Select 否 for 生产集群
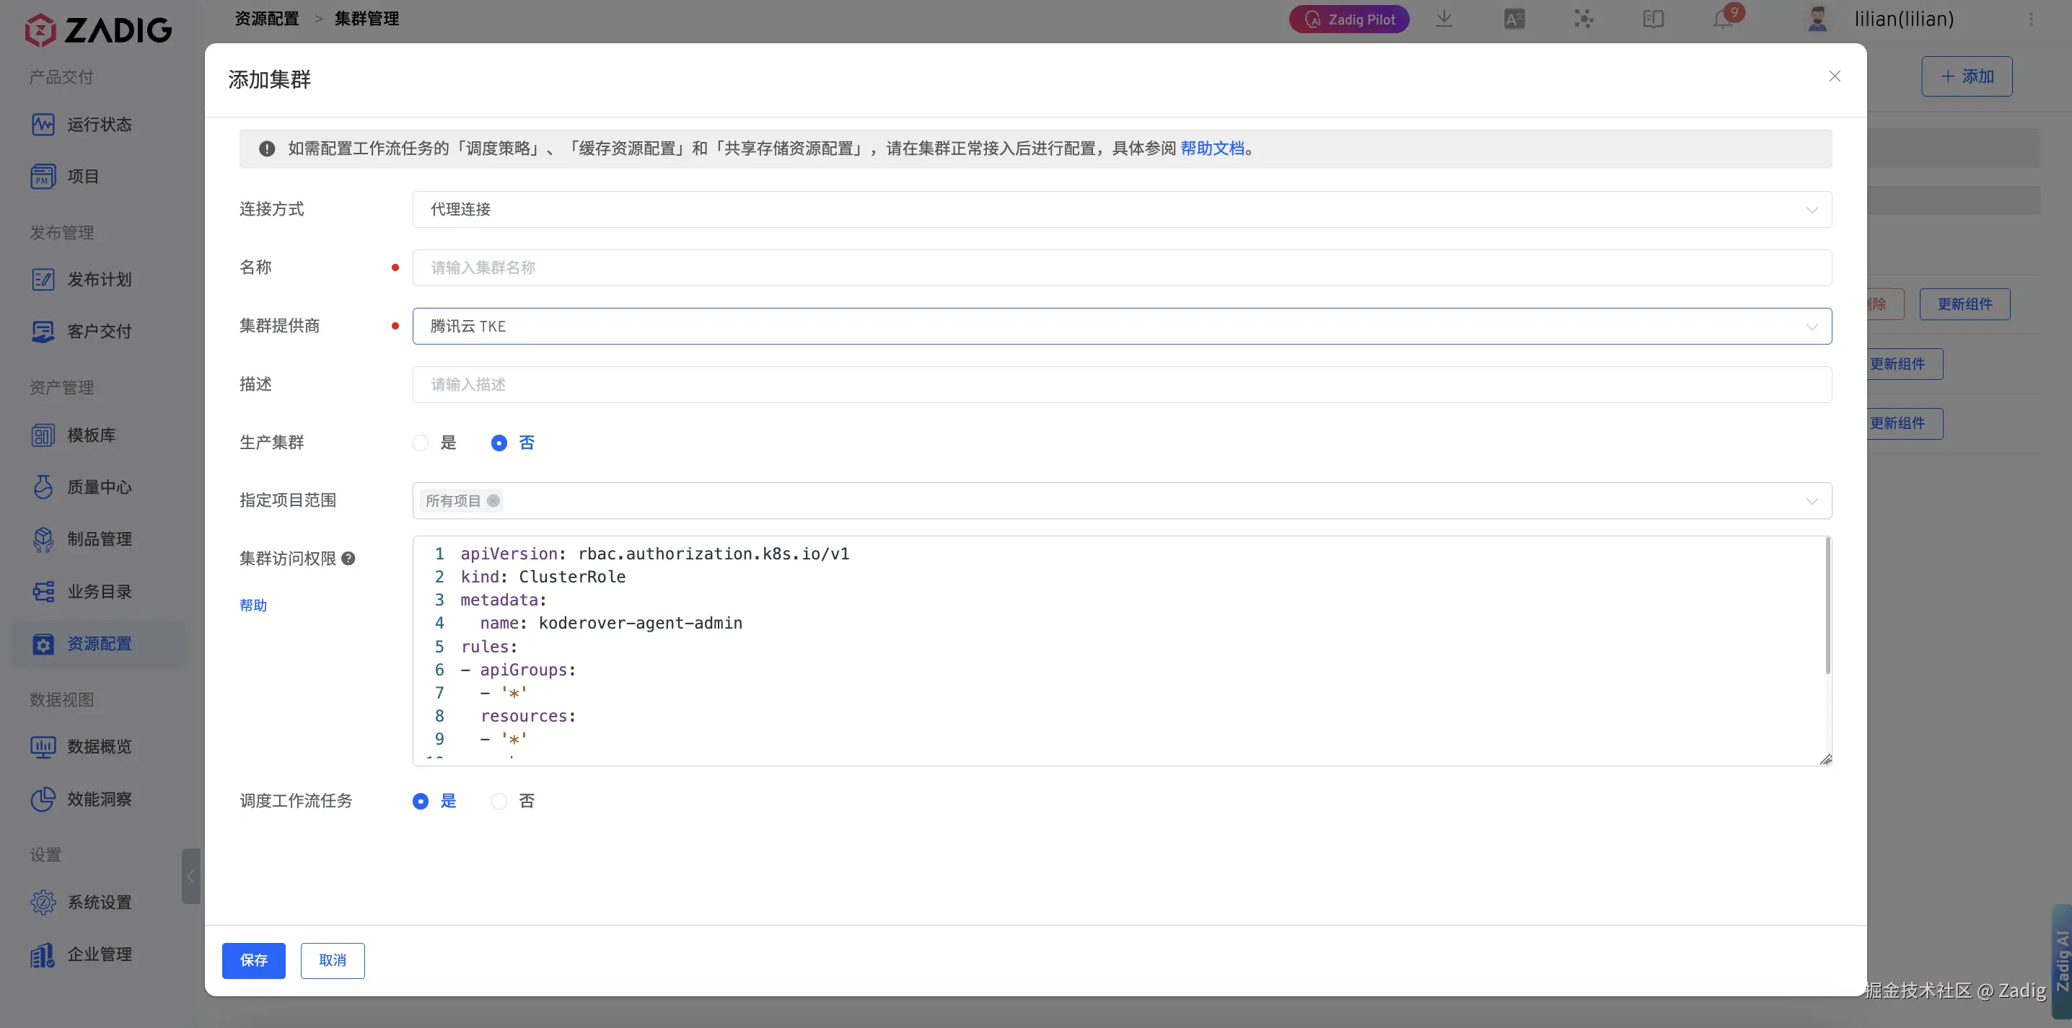Screen dimensions: 2072x1028 (499, 443)
